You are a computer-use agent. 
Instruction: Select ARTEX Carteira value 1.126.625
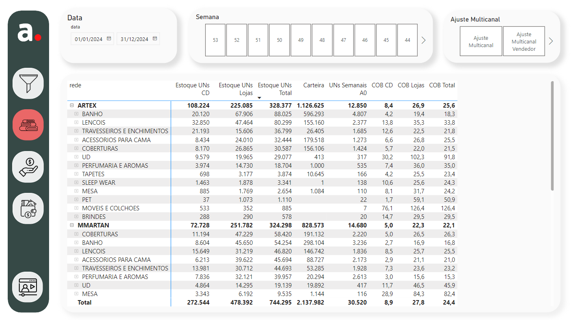click(x=310, y=106)
